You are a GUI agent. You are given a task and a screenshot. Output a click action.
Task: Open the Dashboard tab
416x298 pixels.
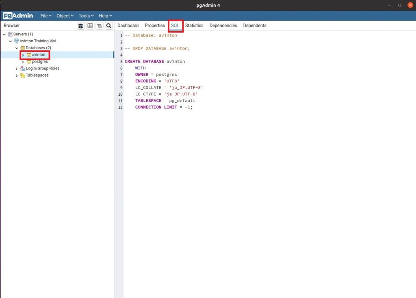pyautogui.click(x=128, y=25)
